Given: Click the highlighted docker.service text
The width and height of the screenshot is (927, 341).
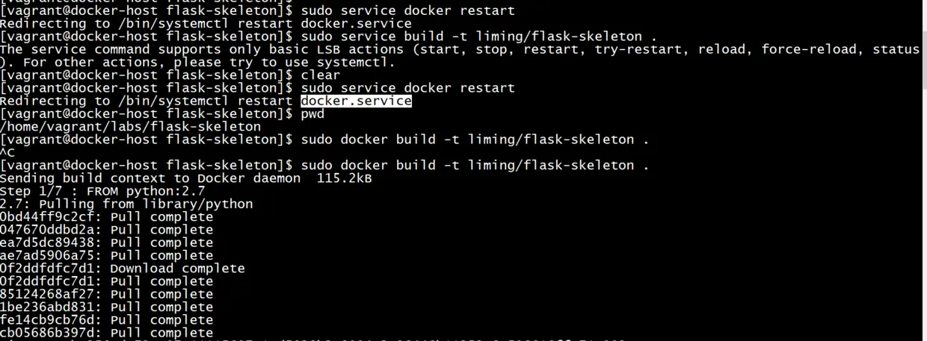Looking at the screenshot, I should (x=356, y=101).
